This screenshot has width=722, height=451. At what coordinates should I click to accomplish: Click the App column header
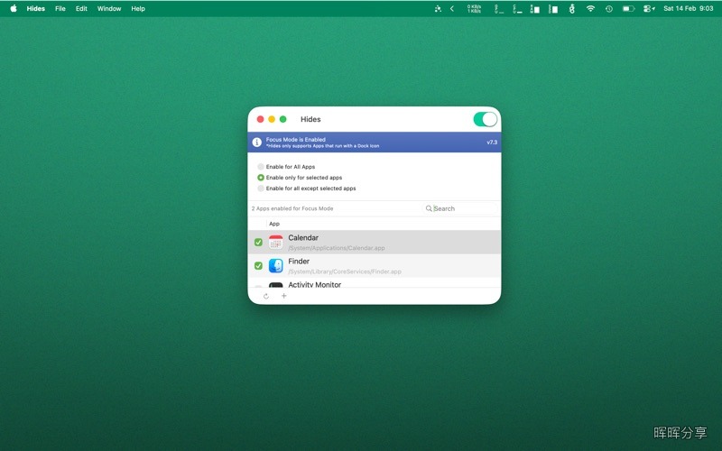click(x=274, y=224)
